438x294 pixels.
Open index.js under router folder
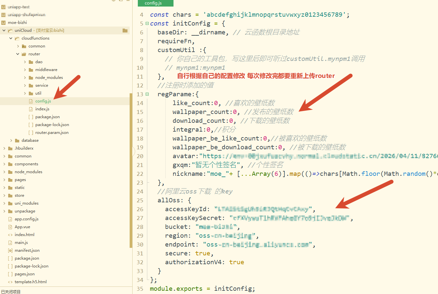(42, 109)
